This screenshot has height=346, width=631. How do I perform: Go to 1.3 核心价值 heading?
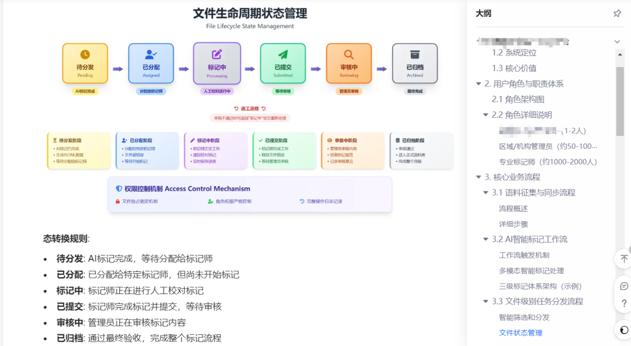tap(514, 68)
